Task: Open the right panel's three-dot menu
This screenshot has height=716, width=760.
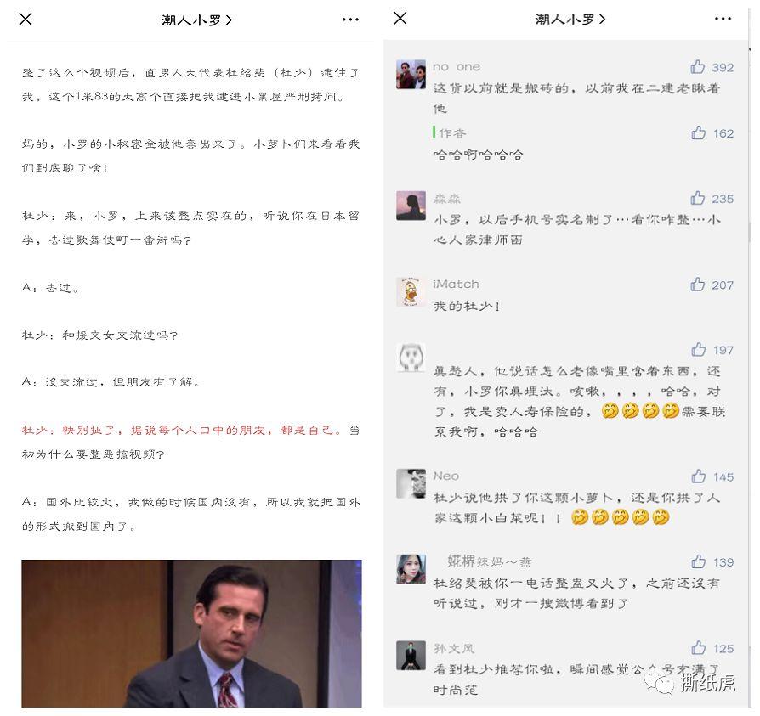Action: 723,19
